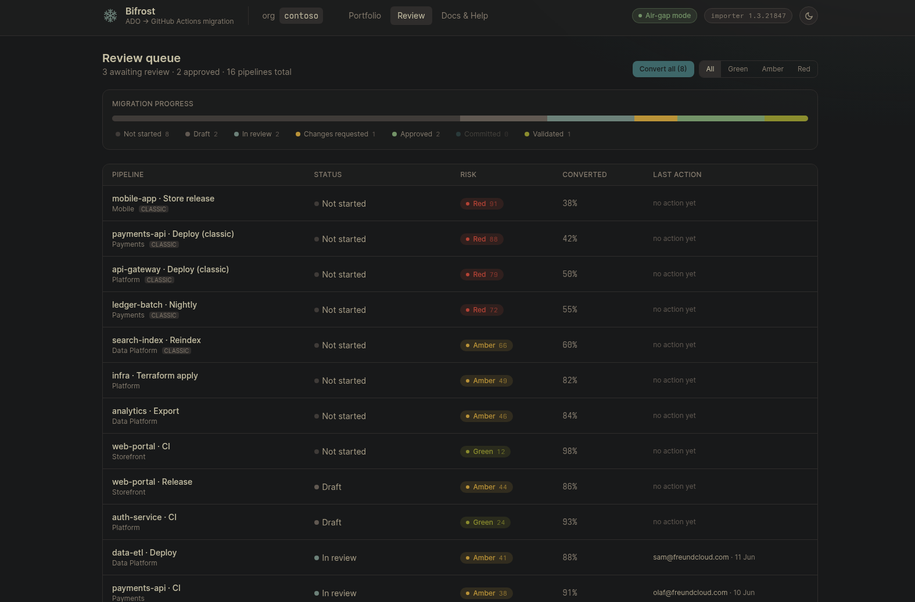This screenshot has height=602, width=915.
Task: Click the CLASSIC tag on search-index row
Action: 177,351
